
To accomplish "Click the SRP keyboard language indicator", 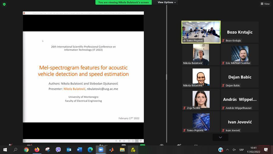I will (241, 150).
